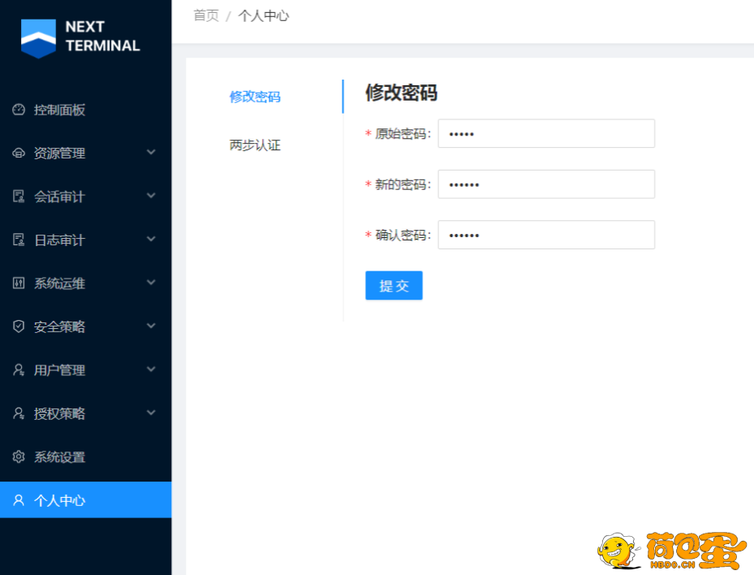Expand the 会话审计 submenu chevron

[151, 196]
